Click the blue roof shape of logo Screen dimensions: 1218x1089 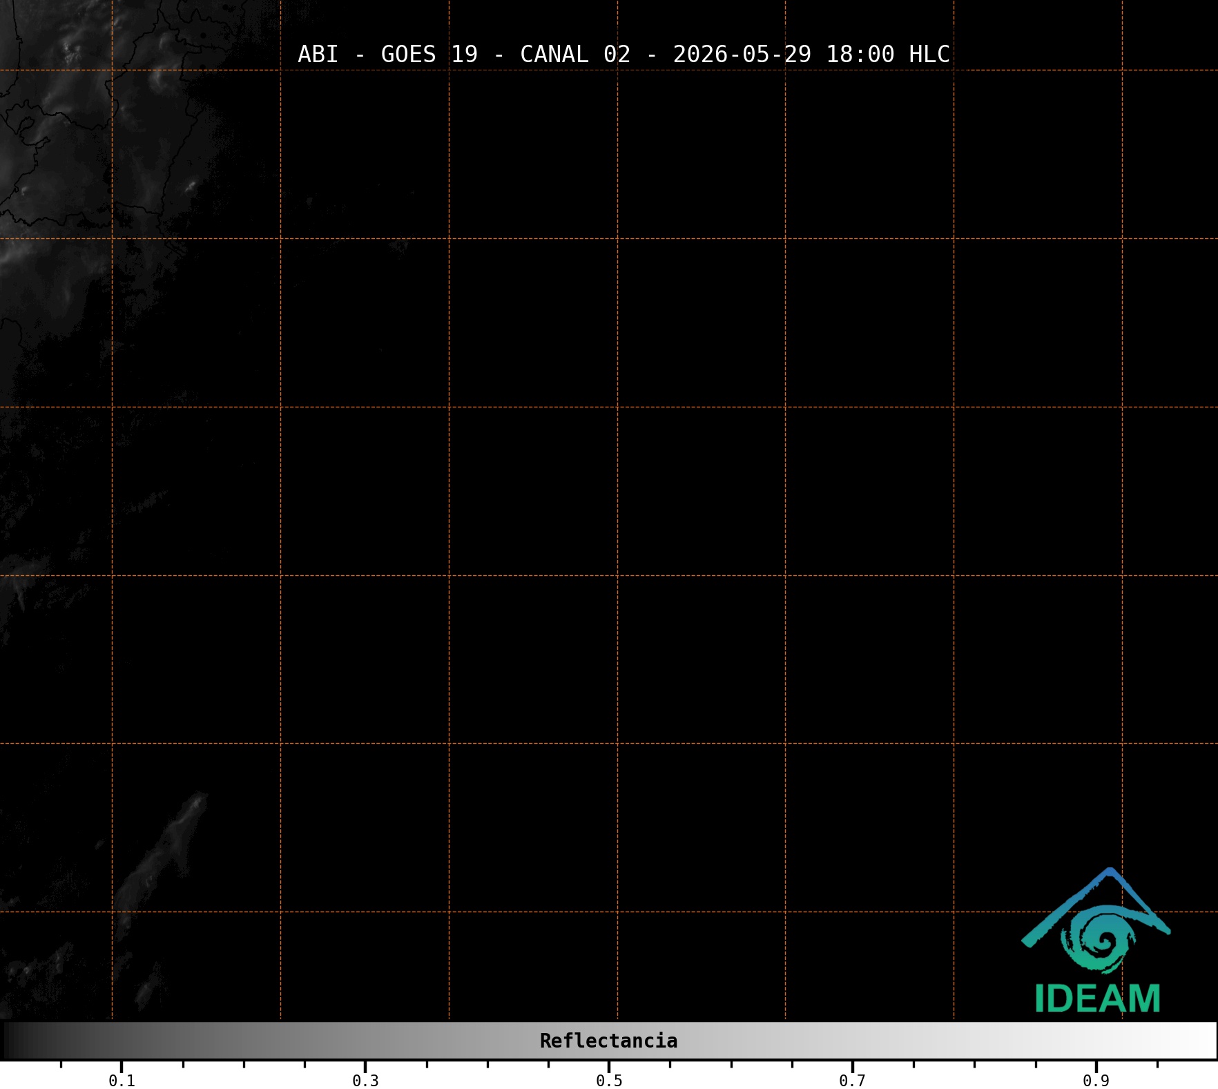[x=1096, y=906]
